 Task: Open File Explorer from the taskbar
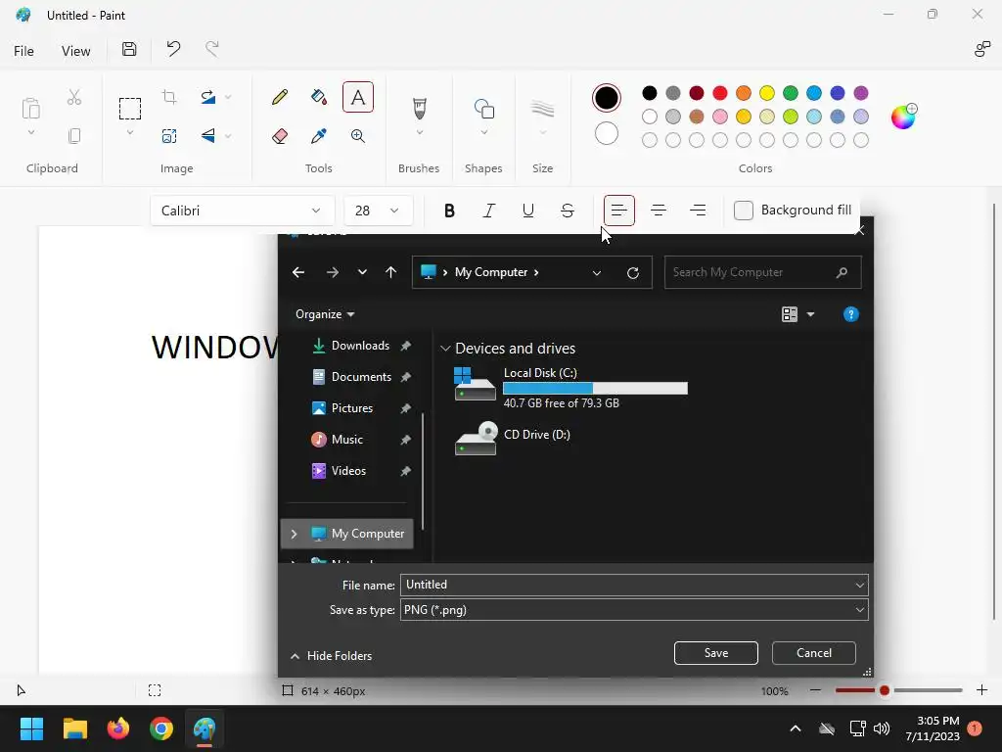pyautogui.click(x=74, y=728)
